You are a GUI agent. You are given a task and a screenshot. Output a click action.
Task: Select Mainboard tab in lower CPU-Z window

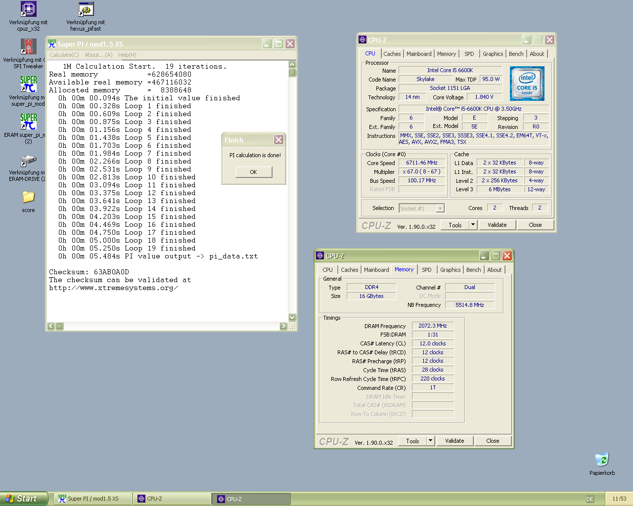(x=376, y=270)
